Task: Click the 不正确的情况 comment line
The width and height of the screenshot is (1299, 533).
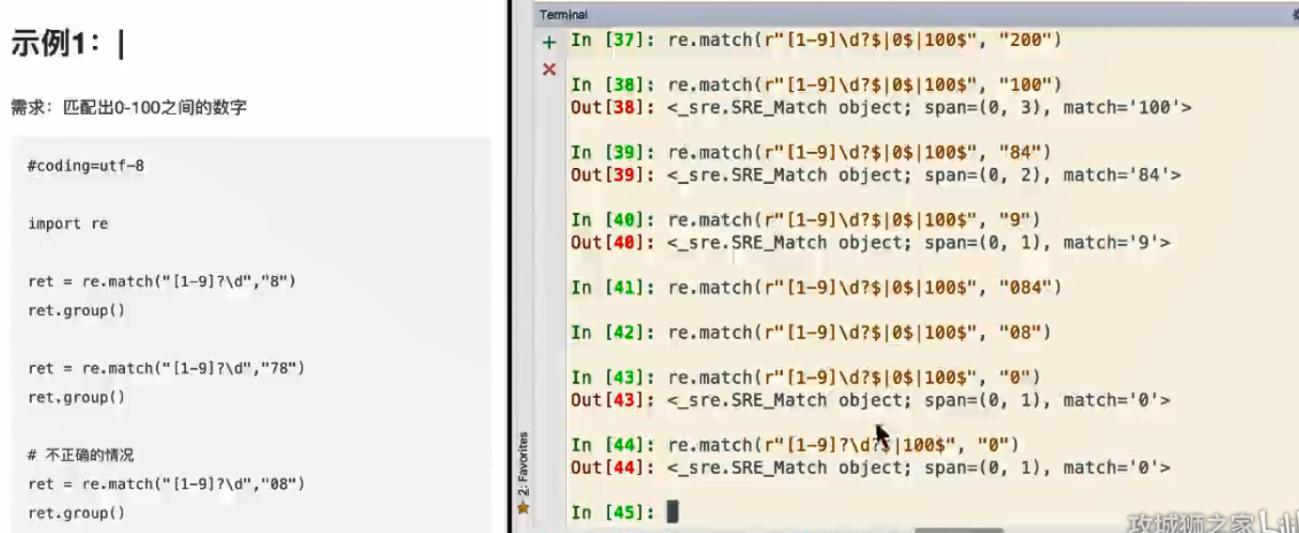Action: (81, 455)
